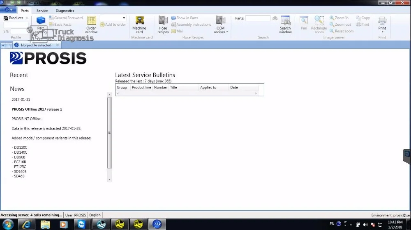This screenshot has width=411, height=230.
Task: Click the PROSIS Offline 2017 release 1 headline
Action: click(37, 109)
